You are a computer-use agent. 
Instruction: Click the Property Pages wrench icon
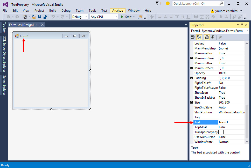coord(220,37)
